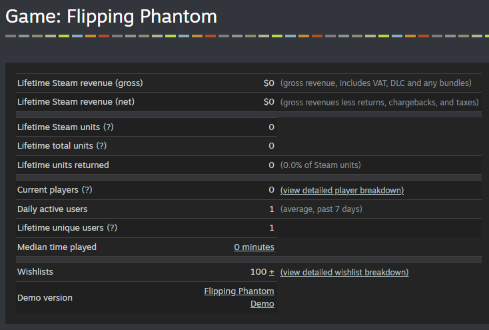
Task: Click the Demo version row label
Action: [x=45, y=297]
